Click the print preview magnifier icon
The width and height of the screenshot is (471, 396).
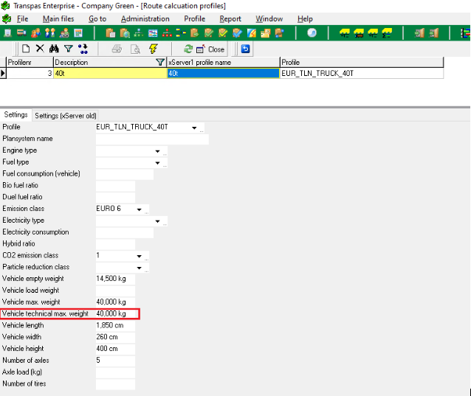[136, 49]
